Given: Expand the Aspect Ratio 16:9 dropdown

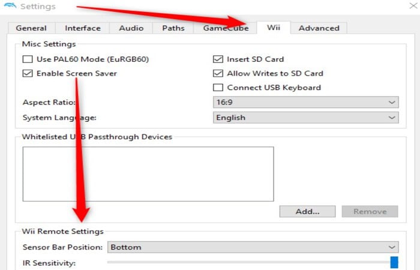Looking at the screenshot, I should (305, 103).
